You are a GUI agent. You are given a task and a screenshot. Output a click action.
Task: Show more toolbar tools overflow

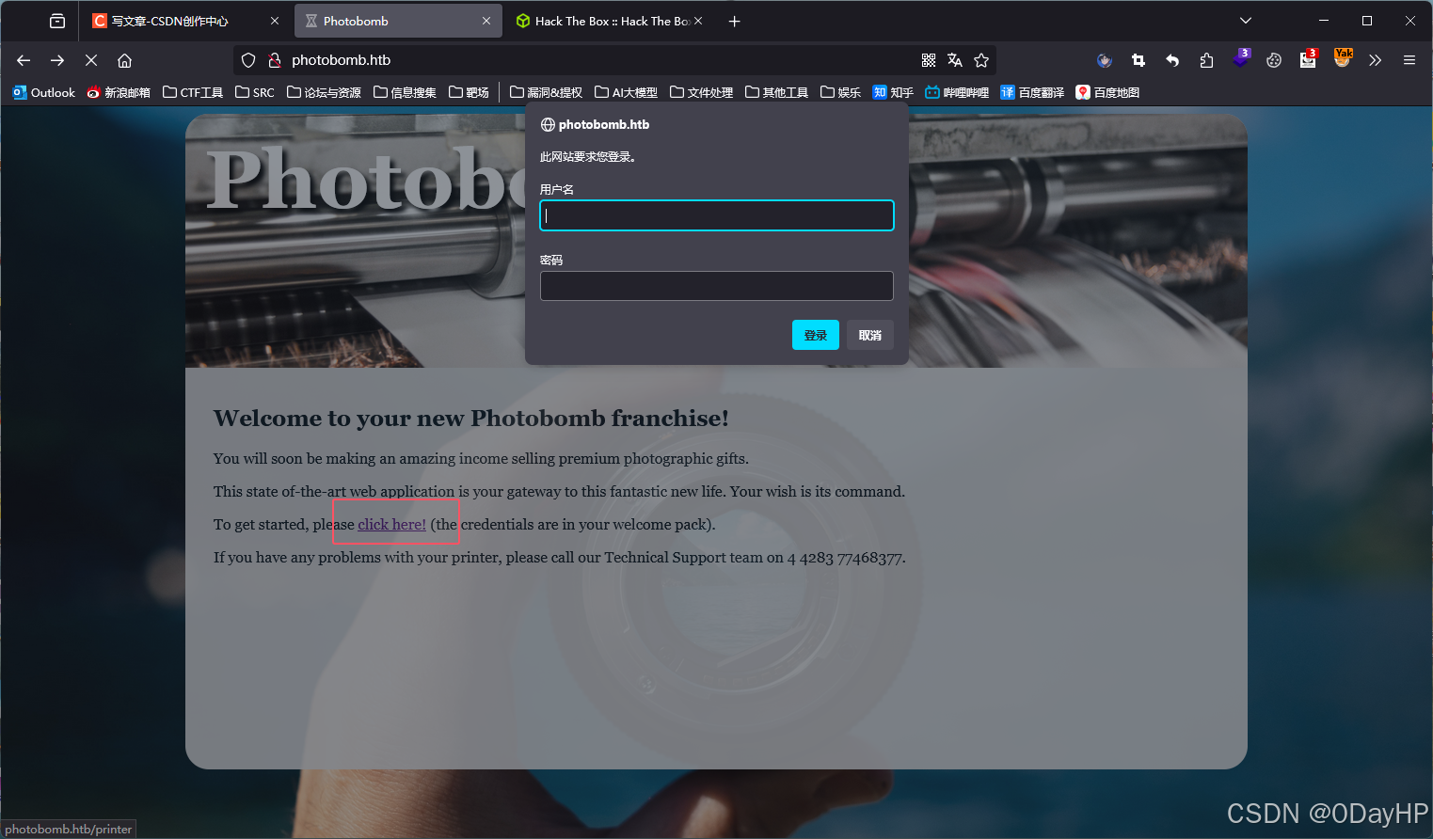[x=1376, y=60]
